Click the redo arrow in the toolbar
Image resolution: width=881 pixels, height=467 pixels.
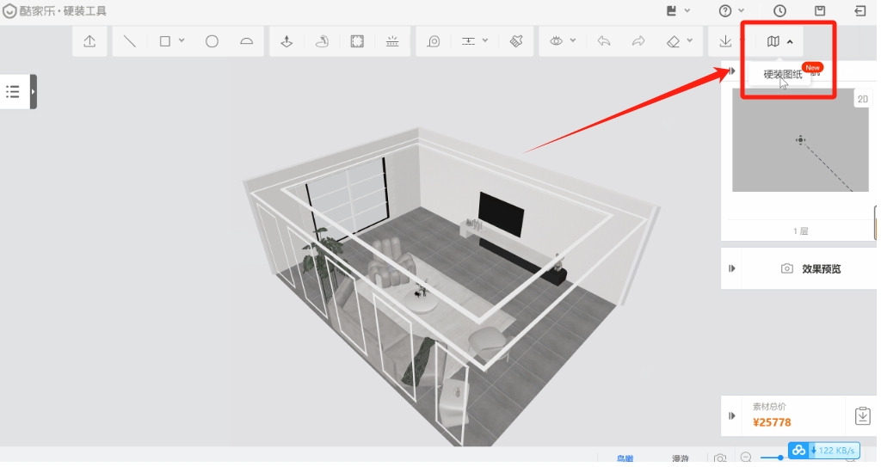click(x=638, y=41)
